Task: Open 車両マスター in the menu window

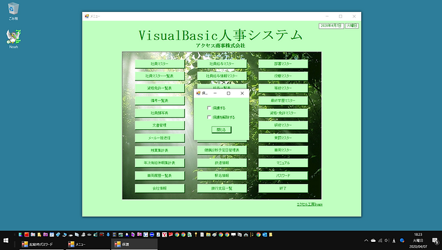Action: [283, 151]
